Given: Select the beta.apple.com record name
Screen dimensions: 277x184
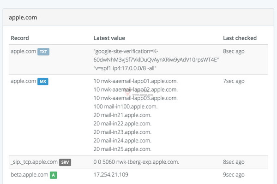Looking at the screenshot, I should click(30, 175).
